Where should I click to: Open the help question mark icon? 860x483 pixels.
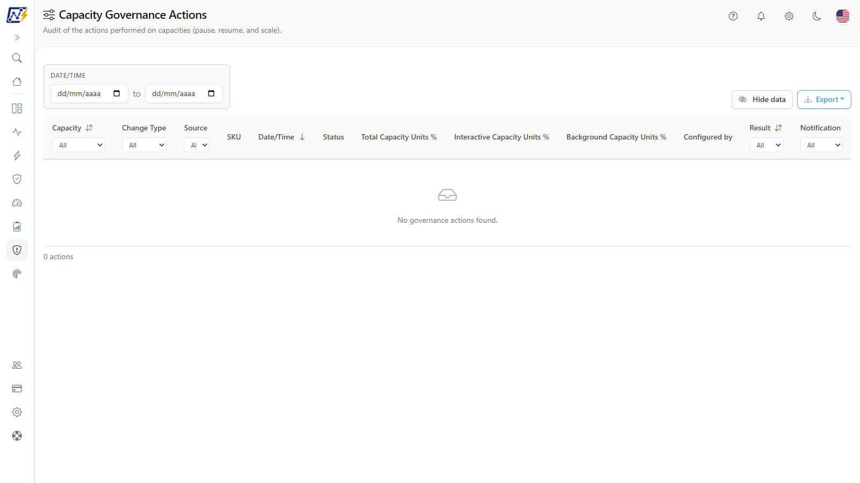click(733, 16)
